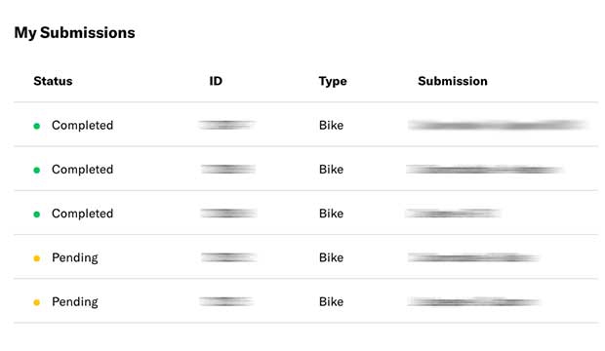The height and width of the screenshot is (351, 605).
Task: Open the last Pending submission link
Action: (473, 301)
